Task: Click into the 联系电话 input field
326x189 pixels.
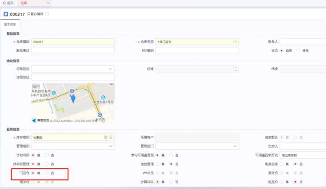Action: pos(73,50)
